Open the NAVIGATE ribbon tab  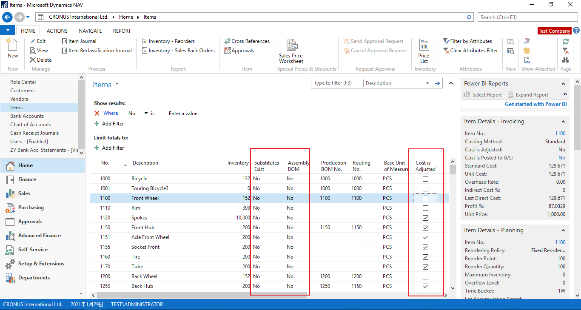coord(90,30)
